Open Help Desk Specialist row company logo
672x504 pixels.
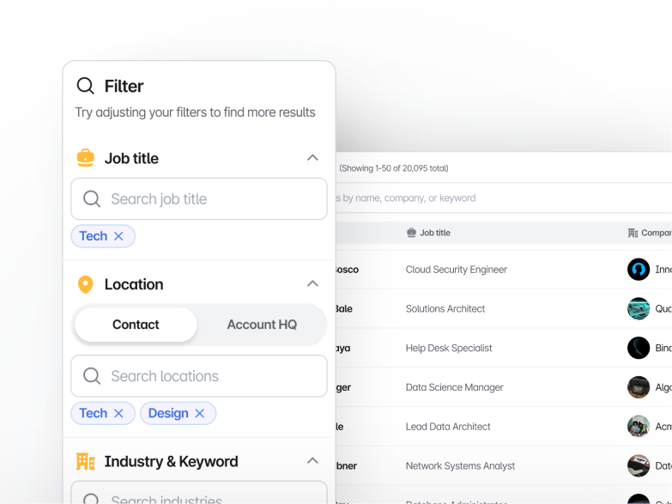tap(639, 348)
